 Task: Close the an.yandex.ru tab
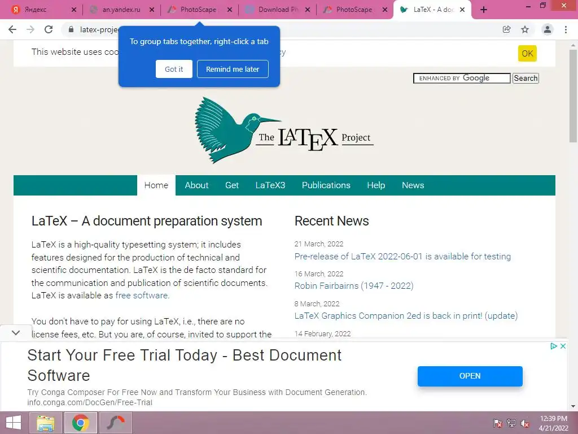tap(152, 10)
